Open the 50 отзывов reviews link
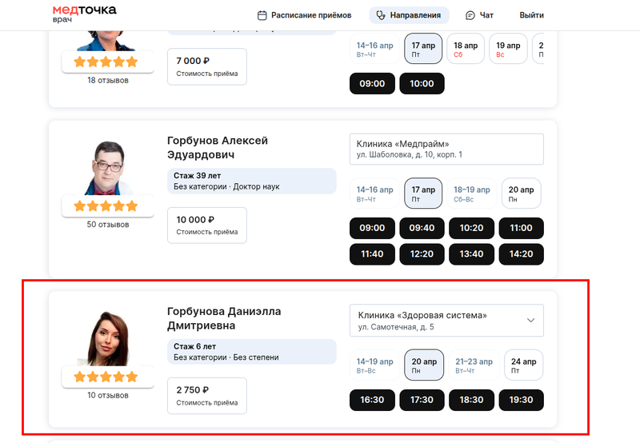The image size is (640, 443). click(108, 225)
